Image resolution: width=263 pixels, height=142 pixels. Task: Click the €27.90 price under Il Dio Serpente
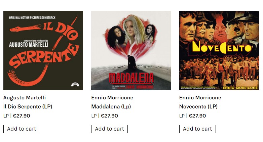tap(22, 116)
